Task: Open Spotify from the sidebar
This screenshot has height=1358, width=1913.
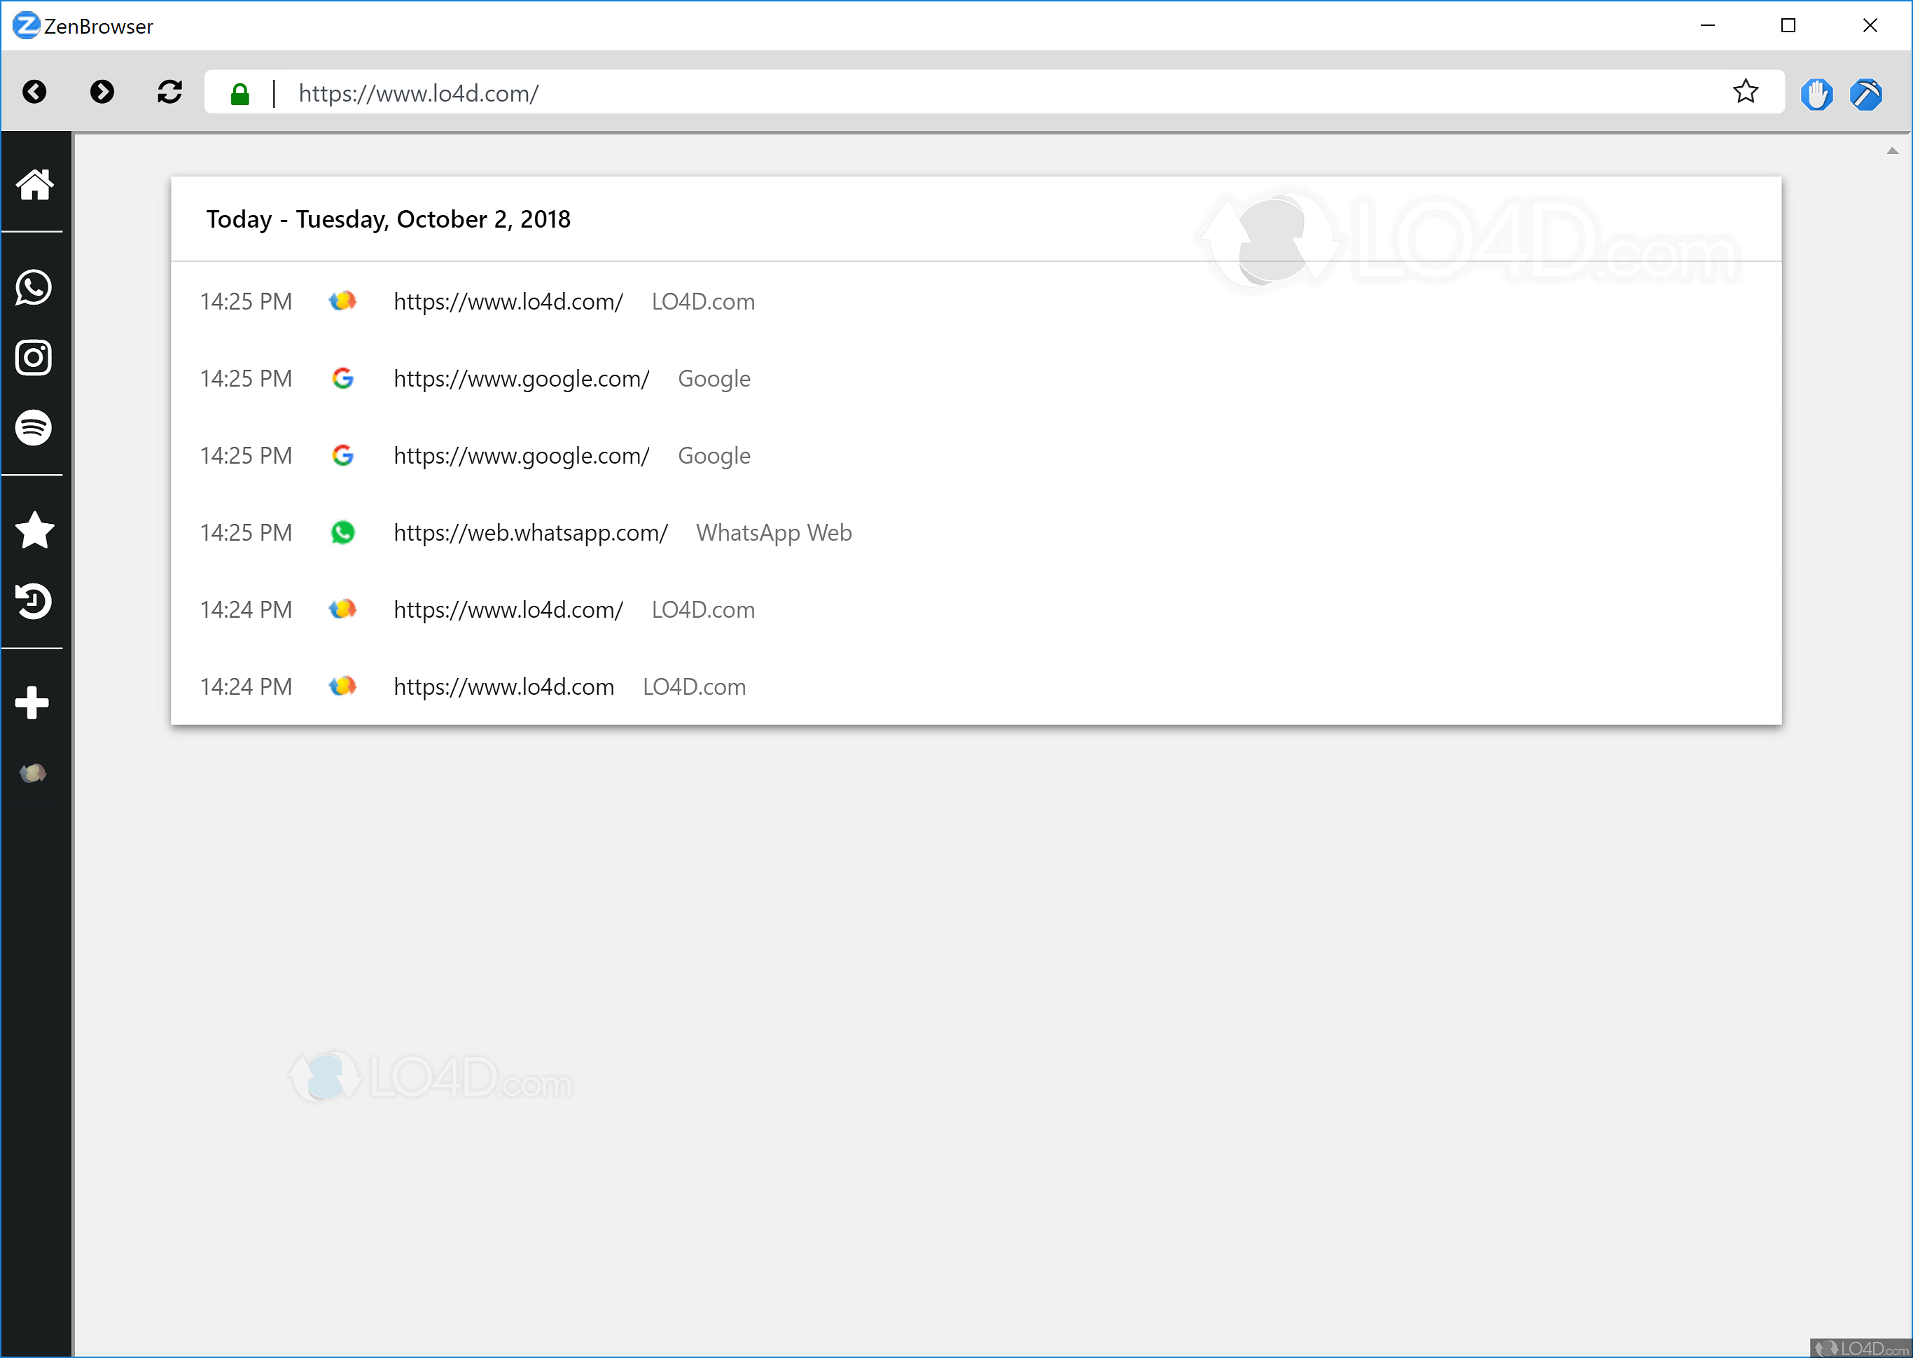Action: (34, 428)
